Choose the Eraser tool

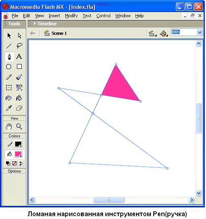point(19,108)
